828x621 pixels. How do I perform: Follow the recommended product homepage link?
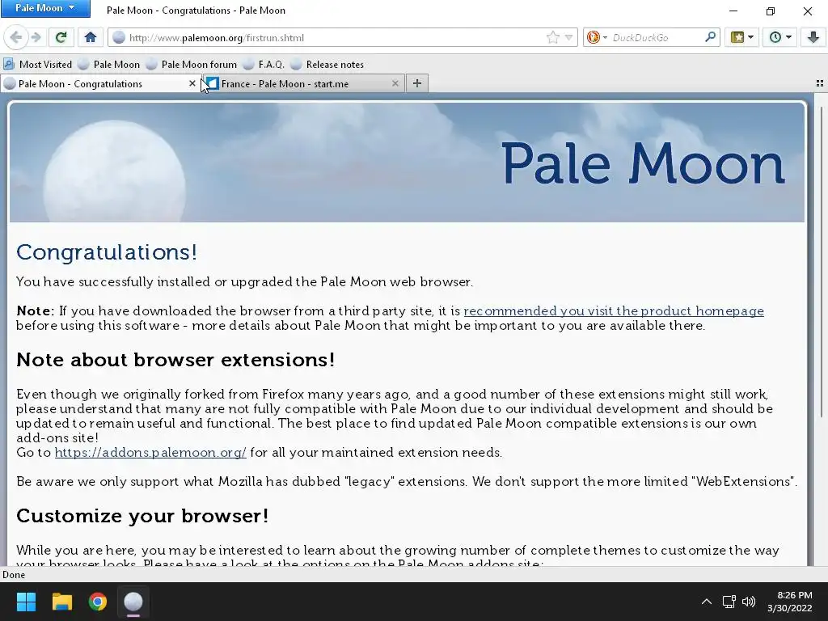614,311
